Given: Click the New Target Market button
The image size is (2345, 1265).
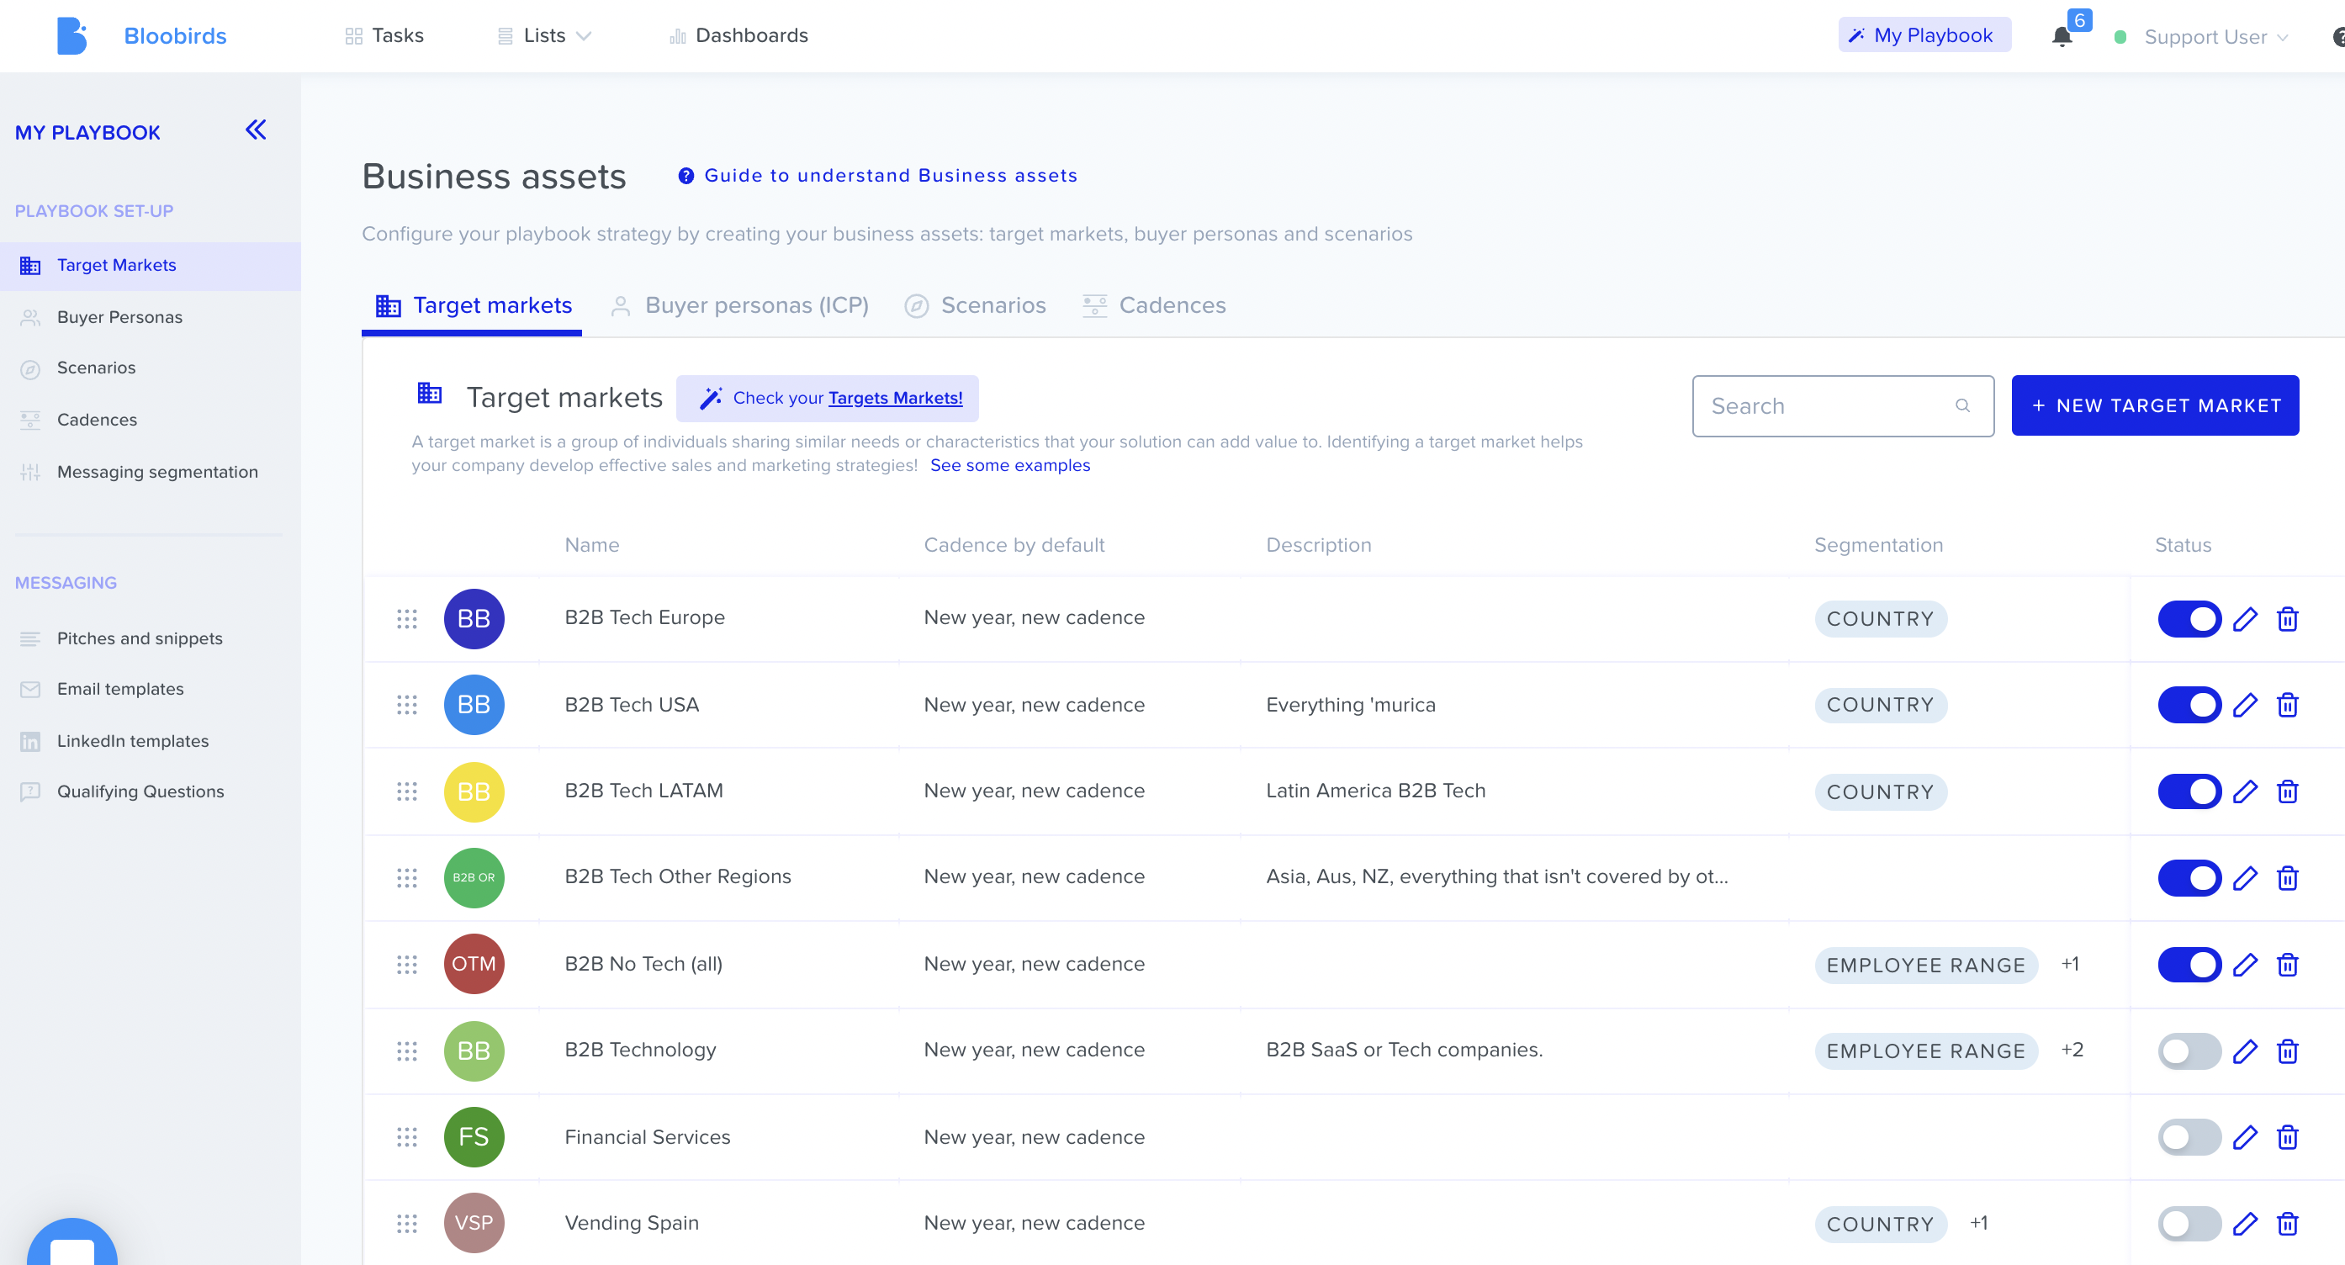Looking at the screenshot, I should click(2155, 405).
